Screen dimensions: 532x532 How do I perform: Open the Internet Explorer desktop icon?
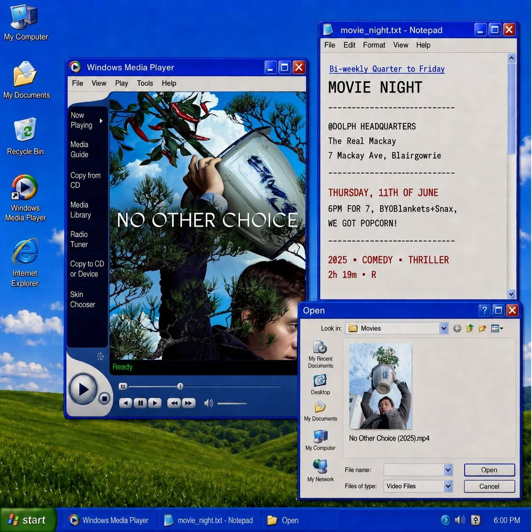coord(25,263)
